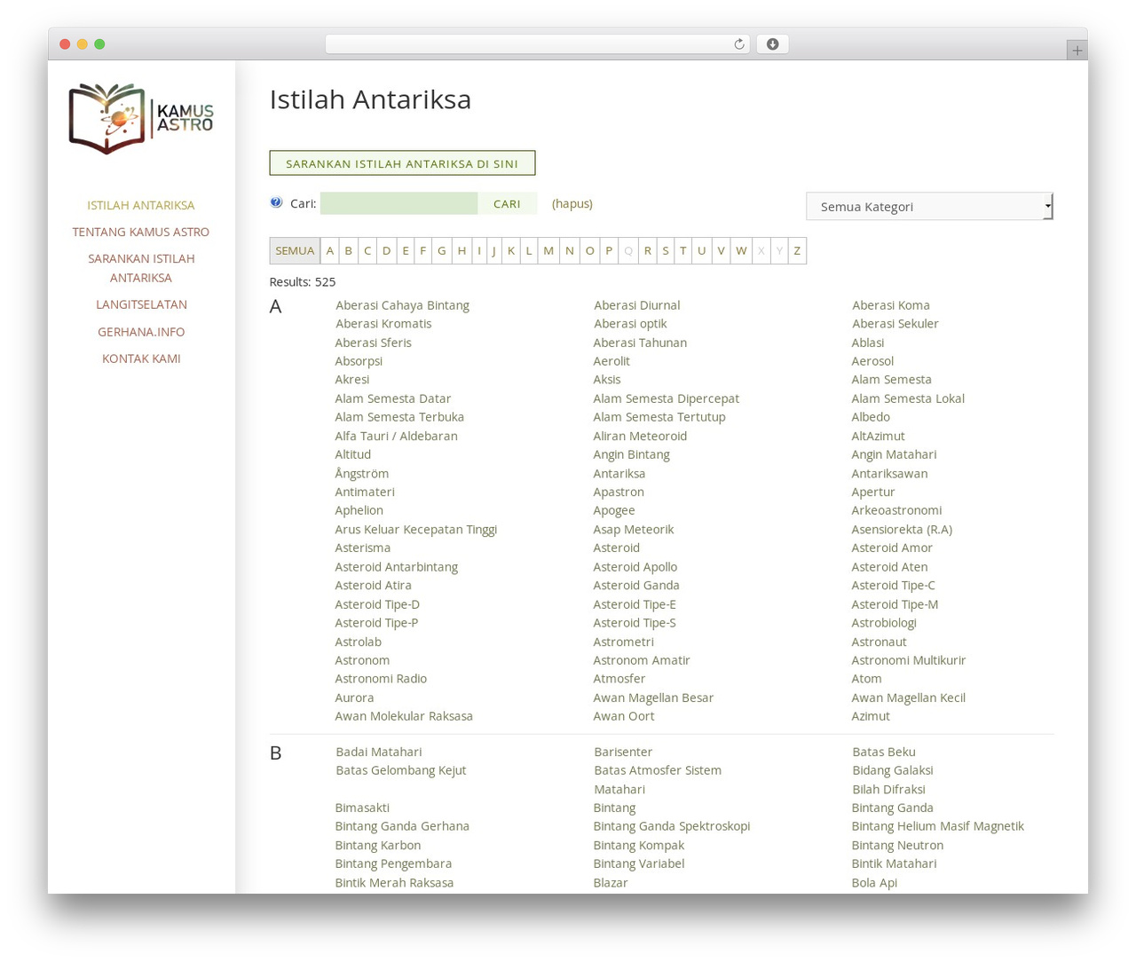Open the term Albedo
The image size is (1136, 962).
click(x=870, y=417)
